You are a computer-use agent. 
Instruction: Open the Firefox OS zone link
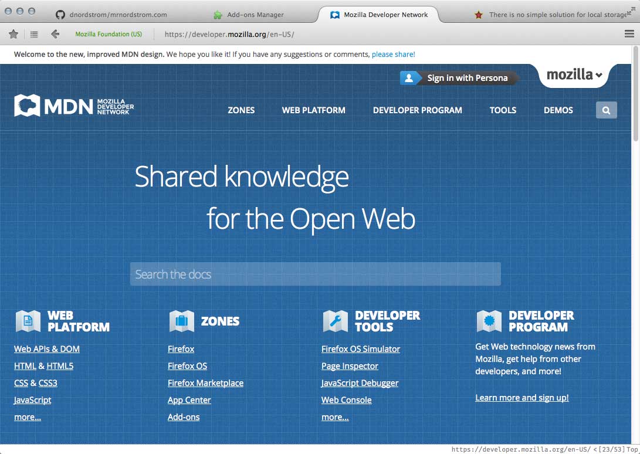coord(187,366)
